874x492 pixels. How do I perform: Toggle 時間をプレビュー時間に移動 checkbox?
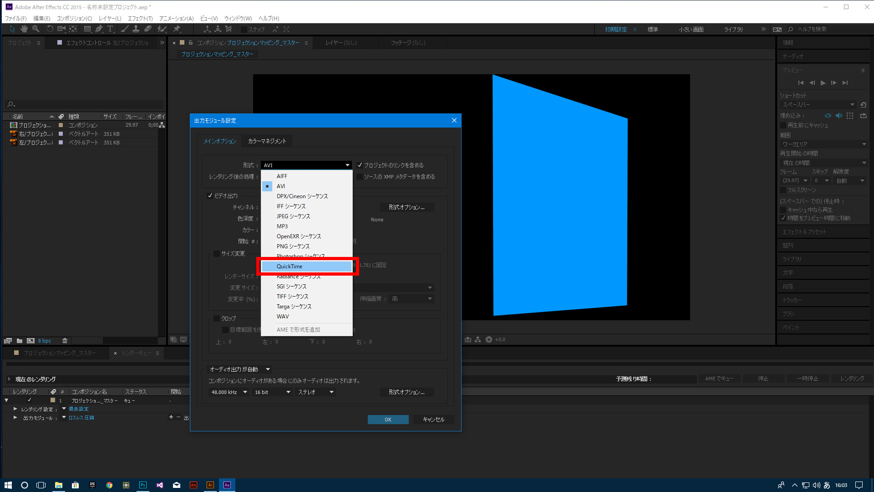click(783, 218)
